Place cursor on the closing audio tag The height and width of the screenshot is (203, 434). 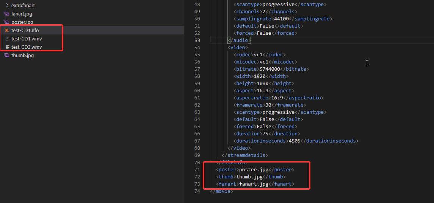(x=239, y=40)
